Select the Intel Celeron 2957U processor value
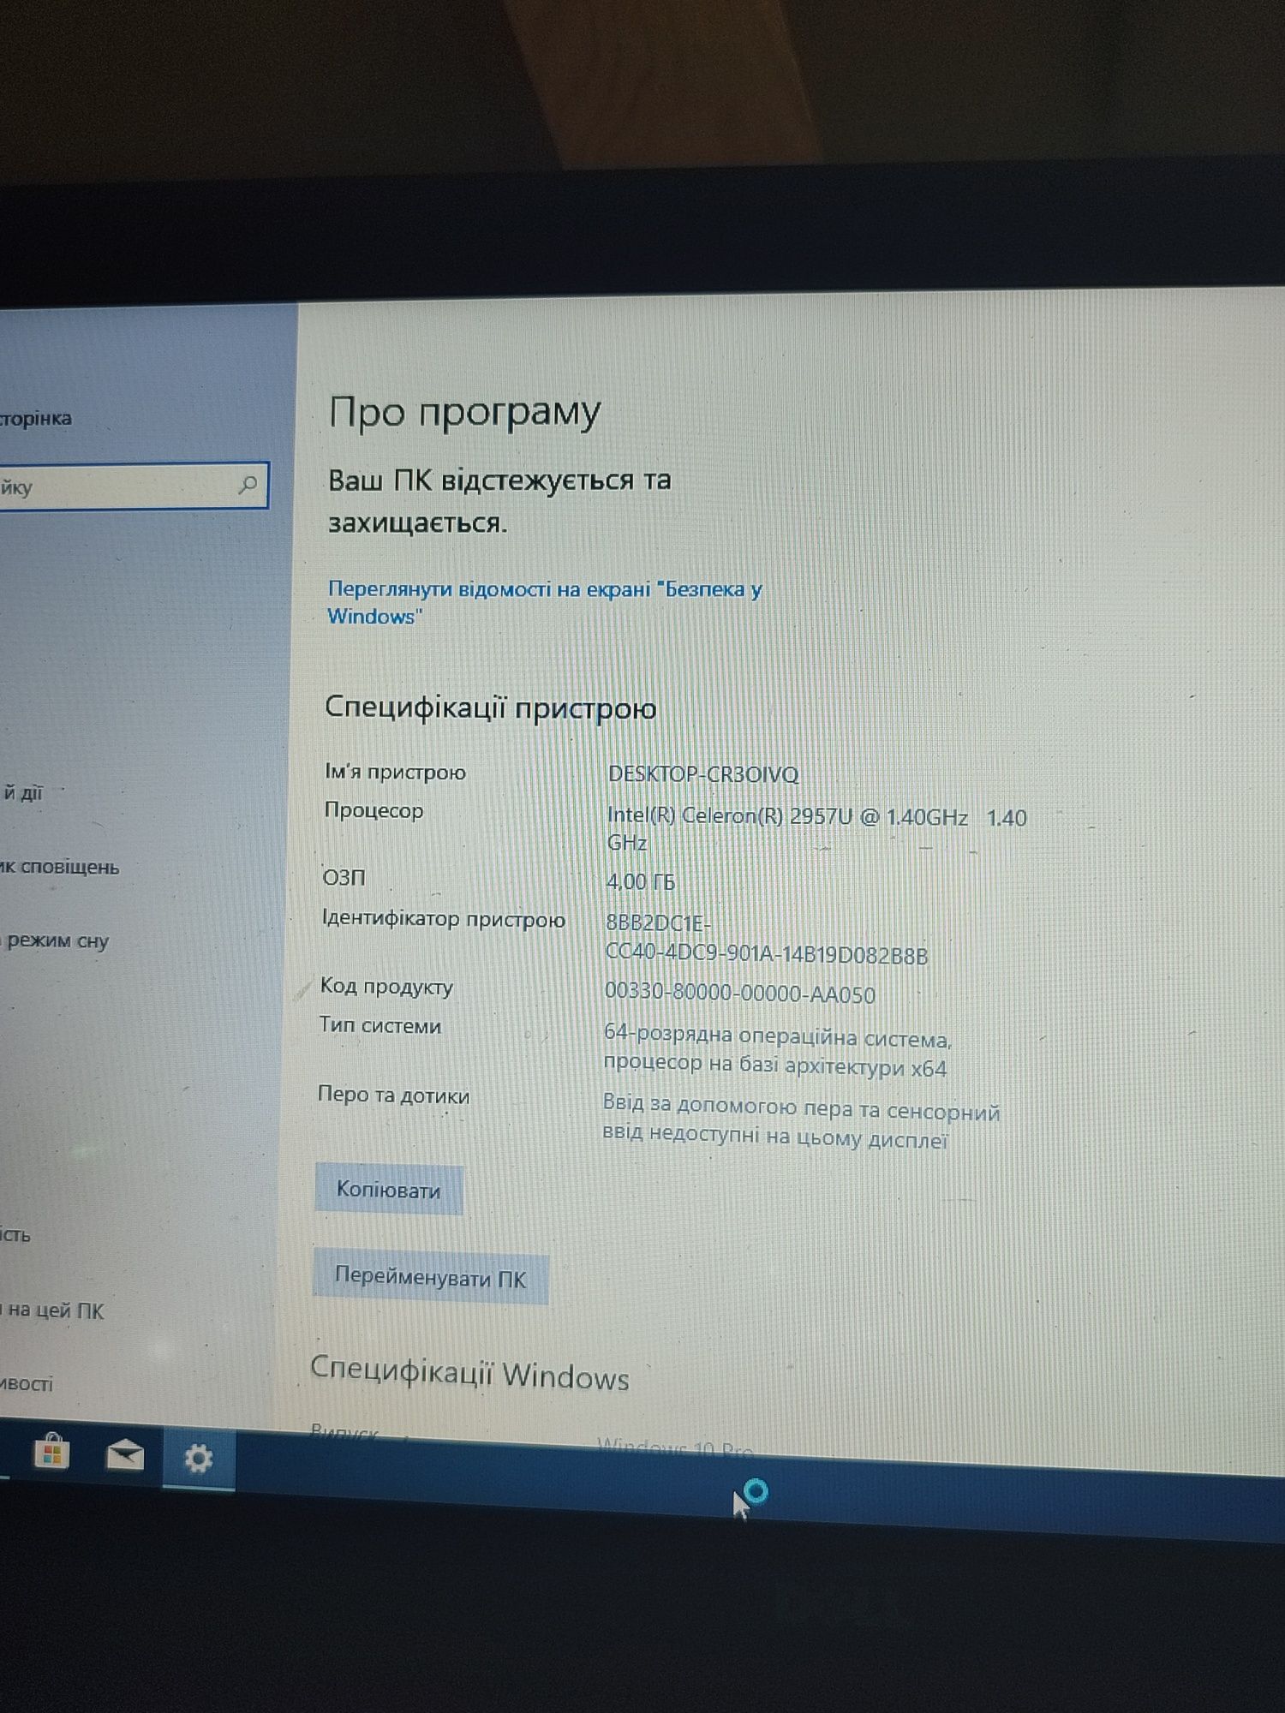The width and height of the screenshot is (1285, 1713). pyautogui.click(x=816, y=829)
